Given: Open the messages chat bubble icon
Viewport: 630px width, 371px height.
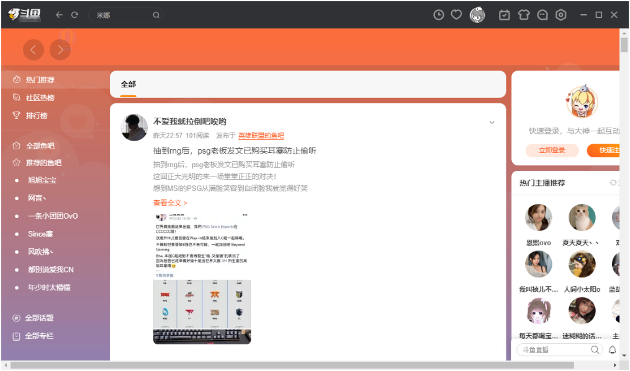Looking at the screenshot, I should 542,15.
